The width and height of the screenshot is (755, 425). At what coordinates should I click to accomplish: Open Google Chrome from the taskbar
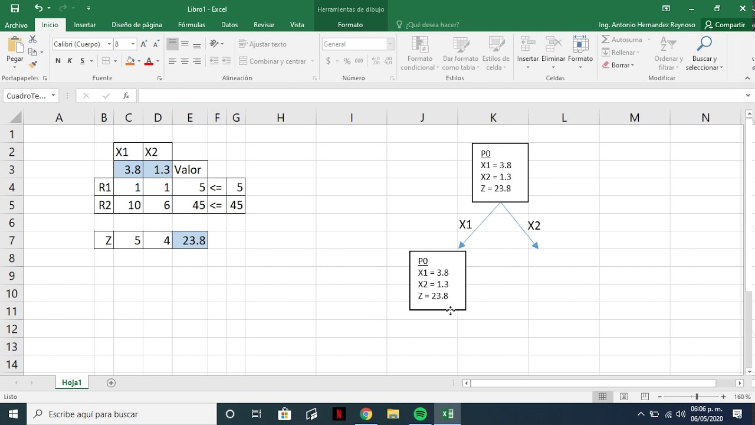click(366, 414)
